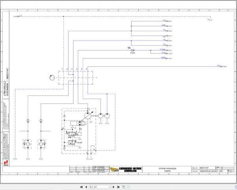Click the 165 check valve label
Screen dimensions: 237x190
click(129, 48)
